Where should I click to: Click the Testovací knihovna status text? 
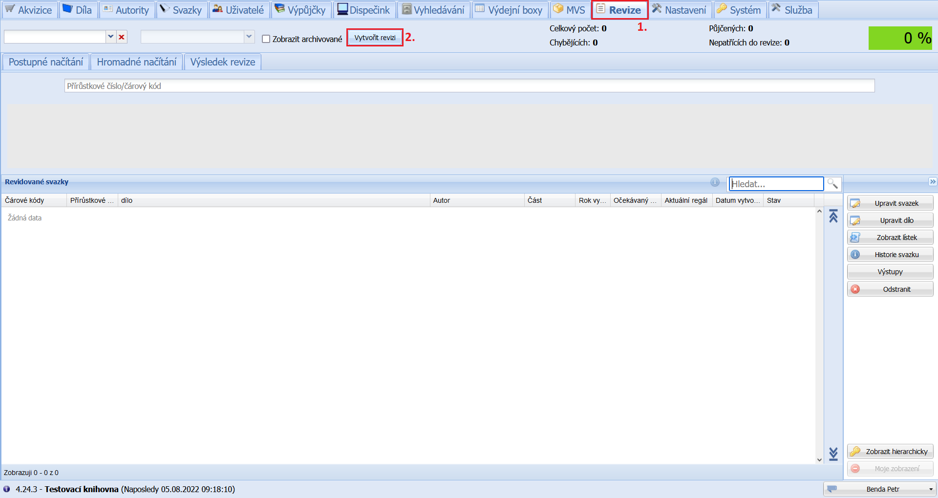pyautogui.click(x=82, y=489)
